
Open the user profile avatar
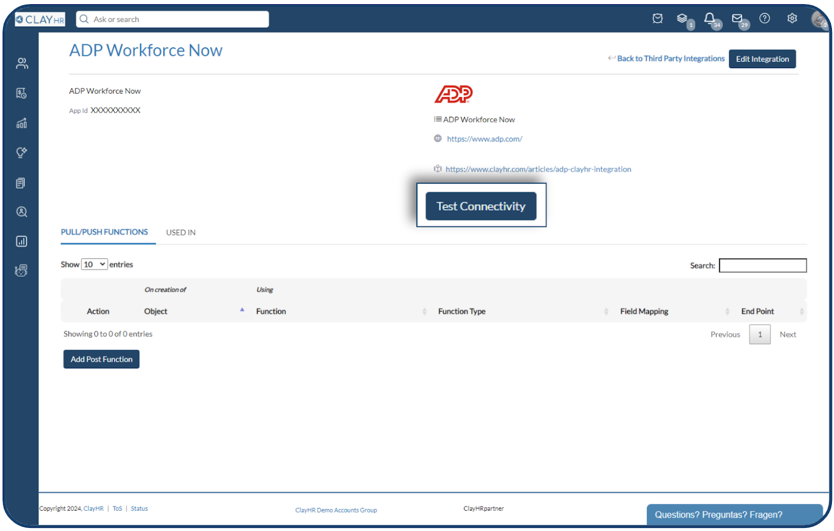tap(819, 20)
